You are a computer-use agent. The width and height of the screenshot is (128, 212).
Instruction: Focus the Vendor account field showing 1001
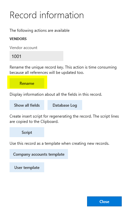36,56
